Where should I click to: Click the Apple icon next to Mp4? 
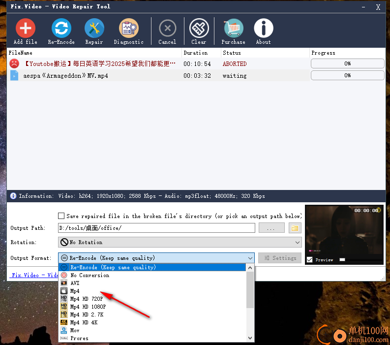click(x=64, y=291)
